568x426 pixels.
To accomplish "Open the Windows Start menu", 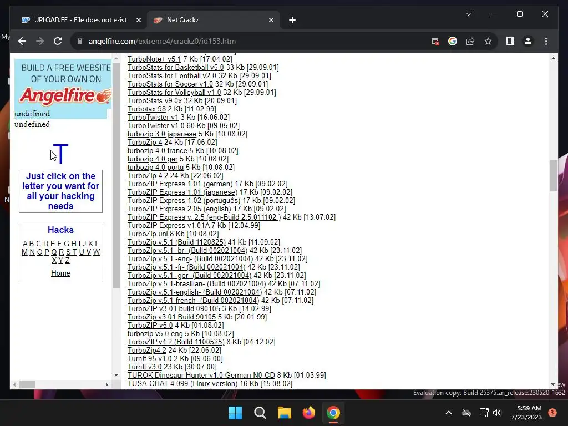I will [x=235, y=413].
